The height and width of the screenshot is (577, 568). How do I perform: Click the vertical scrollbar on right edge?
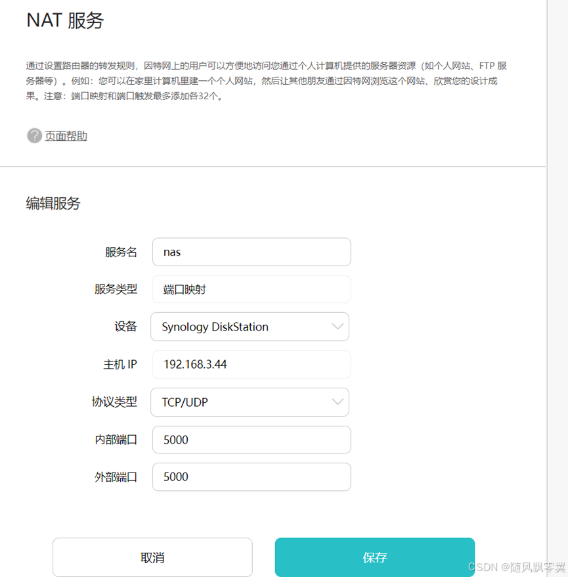click(557, 288)
